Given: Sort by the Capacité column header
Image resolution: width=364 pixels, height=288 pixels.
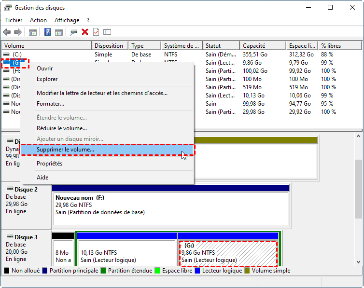Looking at the screenshot, I should click(x=263, y=46).
